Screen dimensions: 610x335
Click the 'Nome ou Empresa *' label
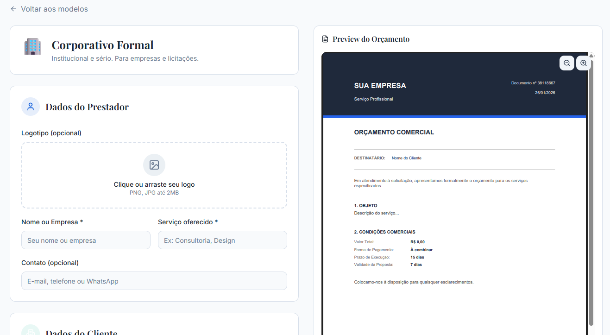(52, 222)
